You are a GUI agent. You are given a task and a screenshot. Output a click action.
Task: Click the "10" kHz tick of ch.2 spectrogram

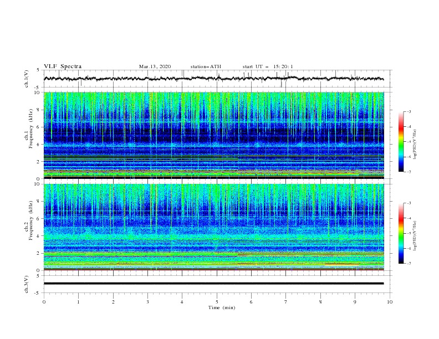tap(37, 184)
